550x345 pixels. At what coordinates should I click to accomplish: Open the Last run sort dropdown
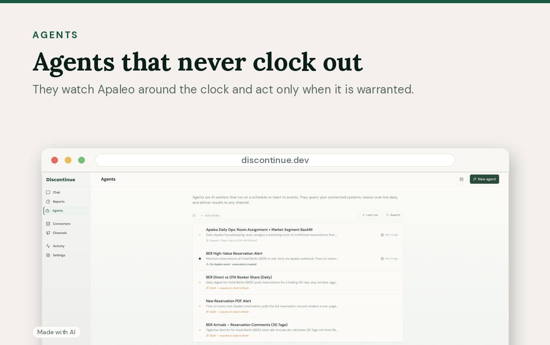[370, 215]
